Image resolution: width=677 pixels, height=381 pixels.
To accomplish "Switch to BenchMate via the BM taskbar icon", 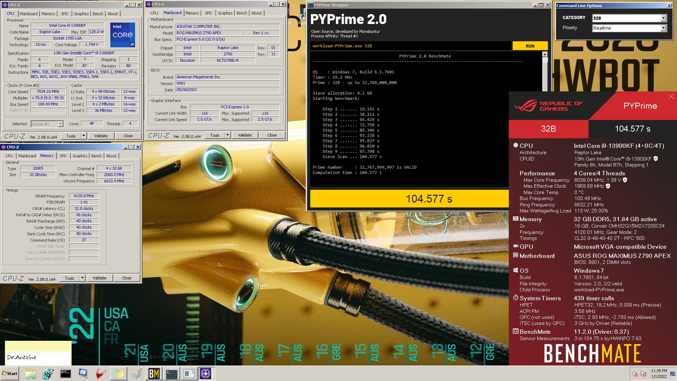I will tap(154, 374).
